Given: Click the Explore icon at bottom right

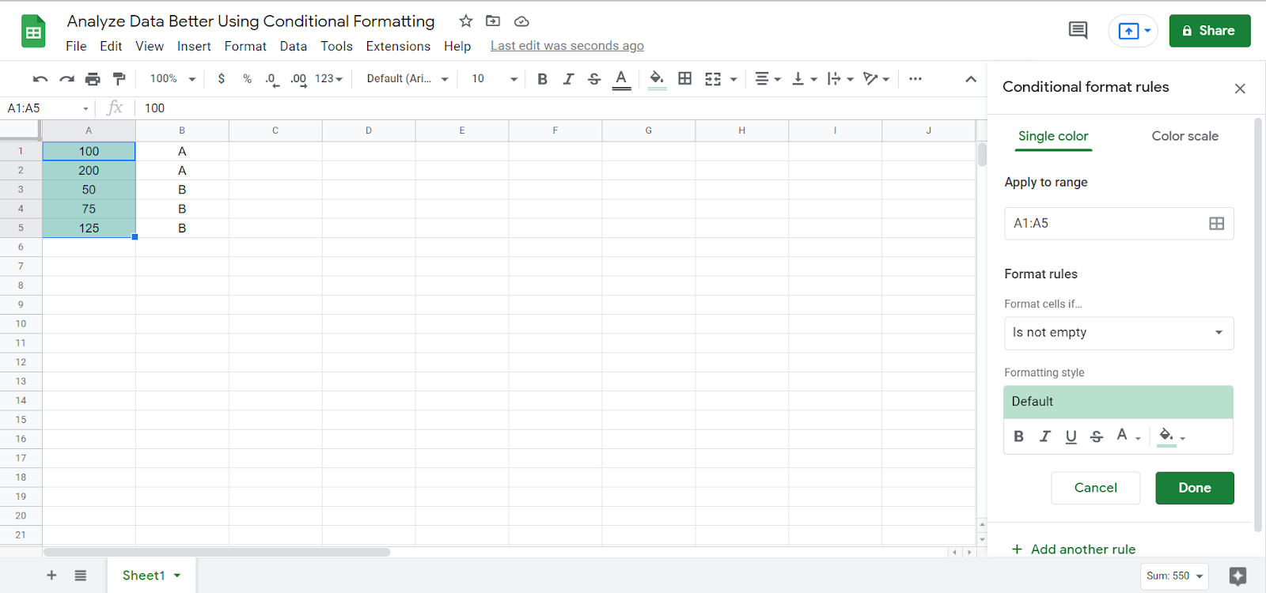Looking at the screenshot, I should click(1238, 576).
